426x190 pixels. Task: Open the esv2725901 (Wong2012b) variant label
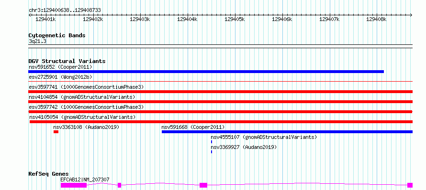[x=60, y=77]
